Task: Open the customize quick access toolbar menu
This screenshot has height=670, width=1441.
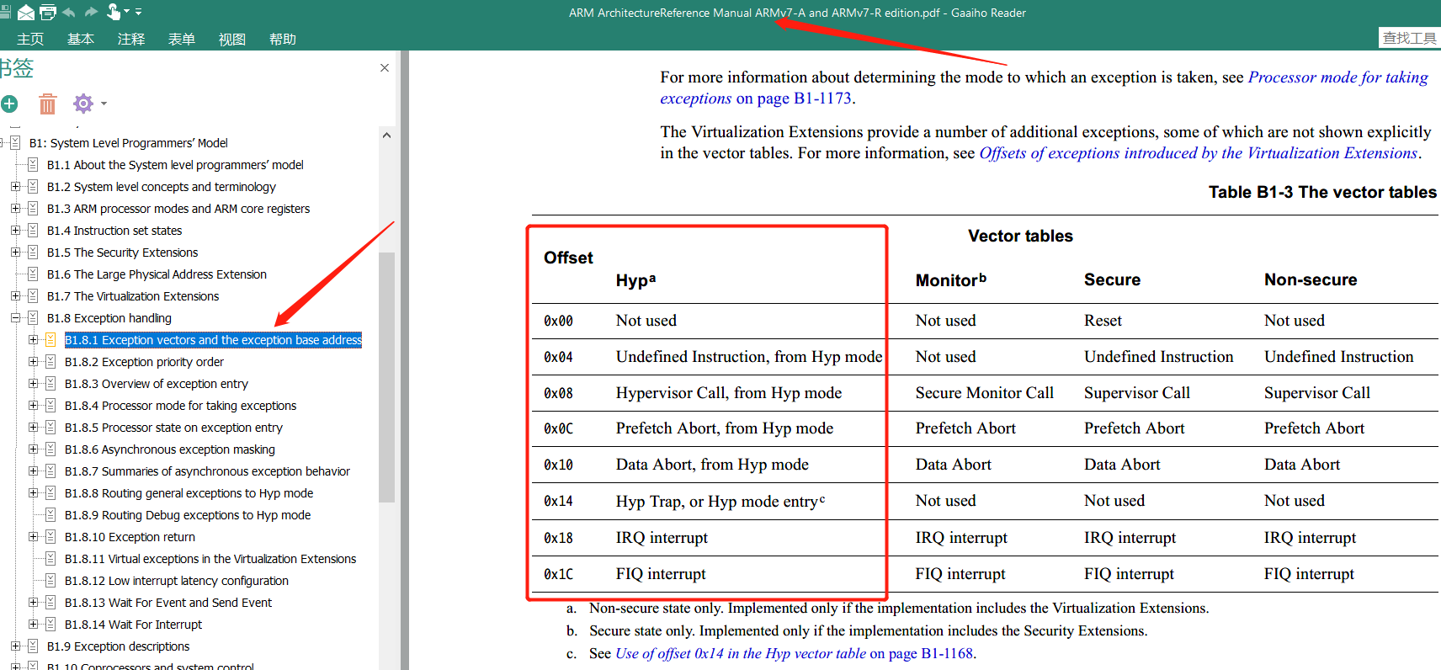Action: pos(139,12)
